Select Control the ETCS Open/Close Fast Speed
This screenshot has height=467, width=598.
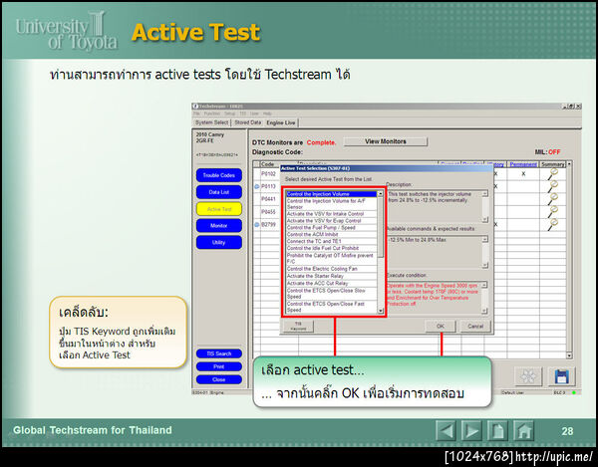coord(332,307)
